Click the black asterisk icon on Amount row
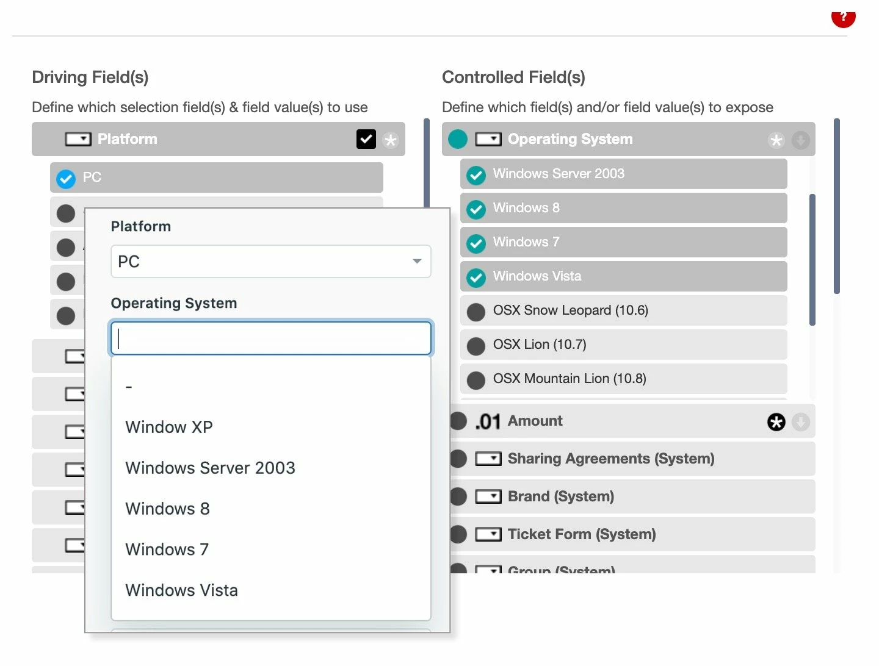The width and height of the screenshot is (879, 666). pos(776,422)
